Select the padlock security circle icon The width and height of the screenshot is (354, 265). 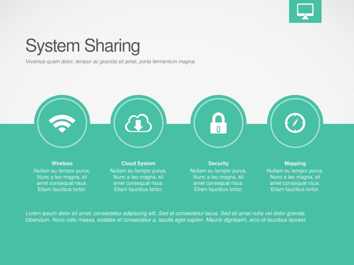click(218, 123)
